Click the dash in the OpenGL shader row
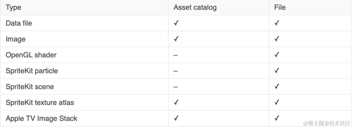 (175, 55)
